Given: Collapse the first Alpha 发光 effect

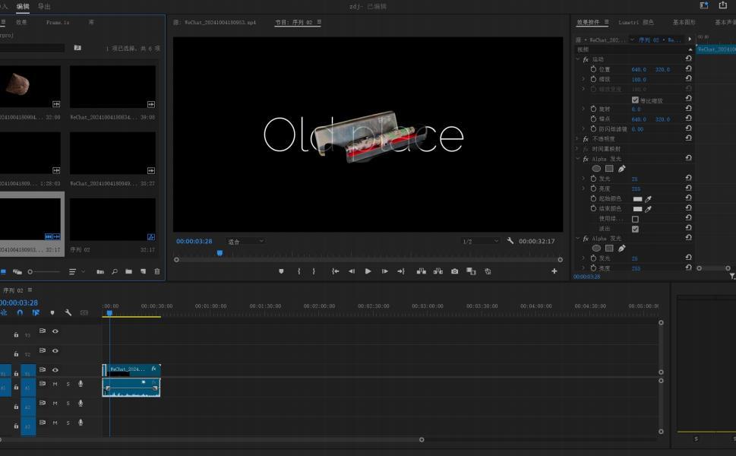Looking at the screenshot, I should click(578, 159).
